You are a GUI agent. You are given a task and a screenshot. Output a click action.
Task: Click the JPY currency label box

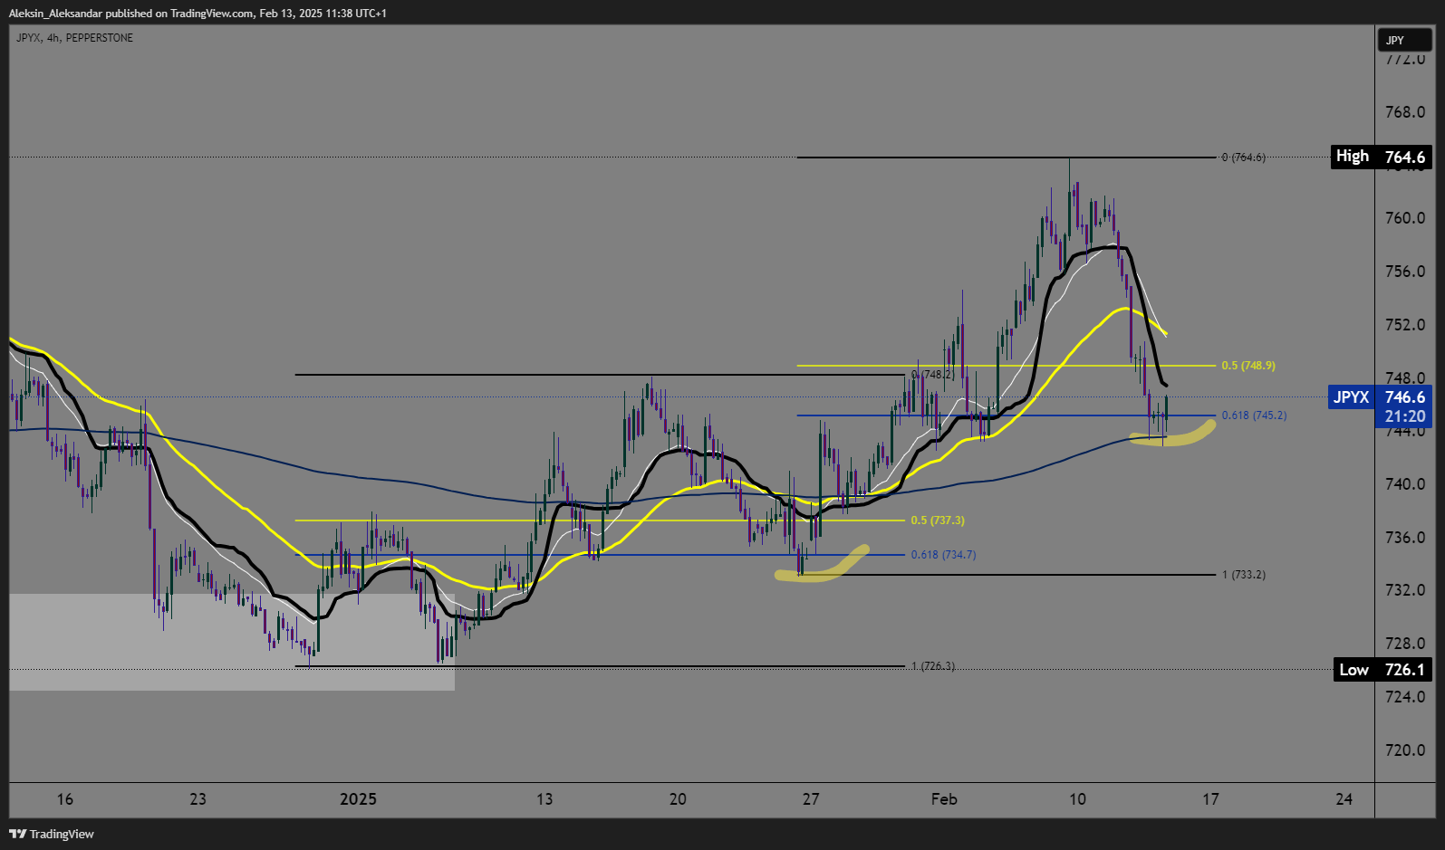[x=1405, y=40]
